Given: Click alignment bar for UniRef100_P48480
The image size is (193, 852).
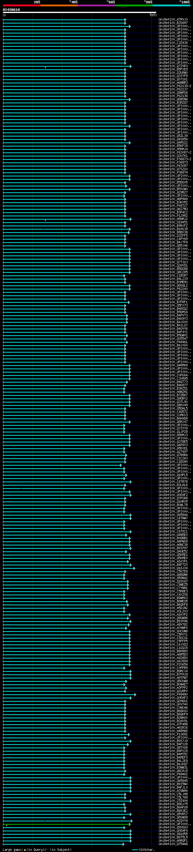Looking at the screenshot, I should [x=70, y=695].
